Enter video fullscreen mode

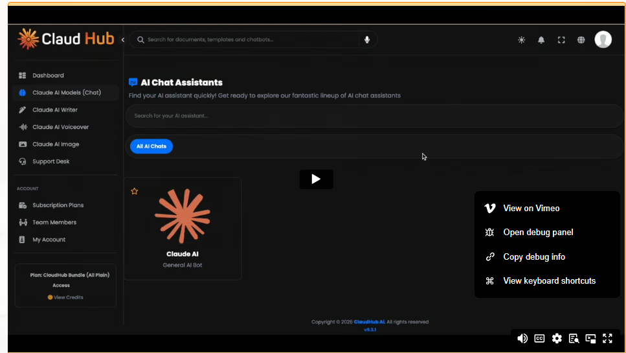click(x=608, y=339)
